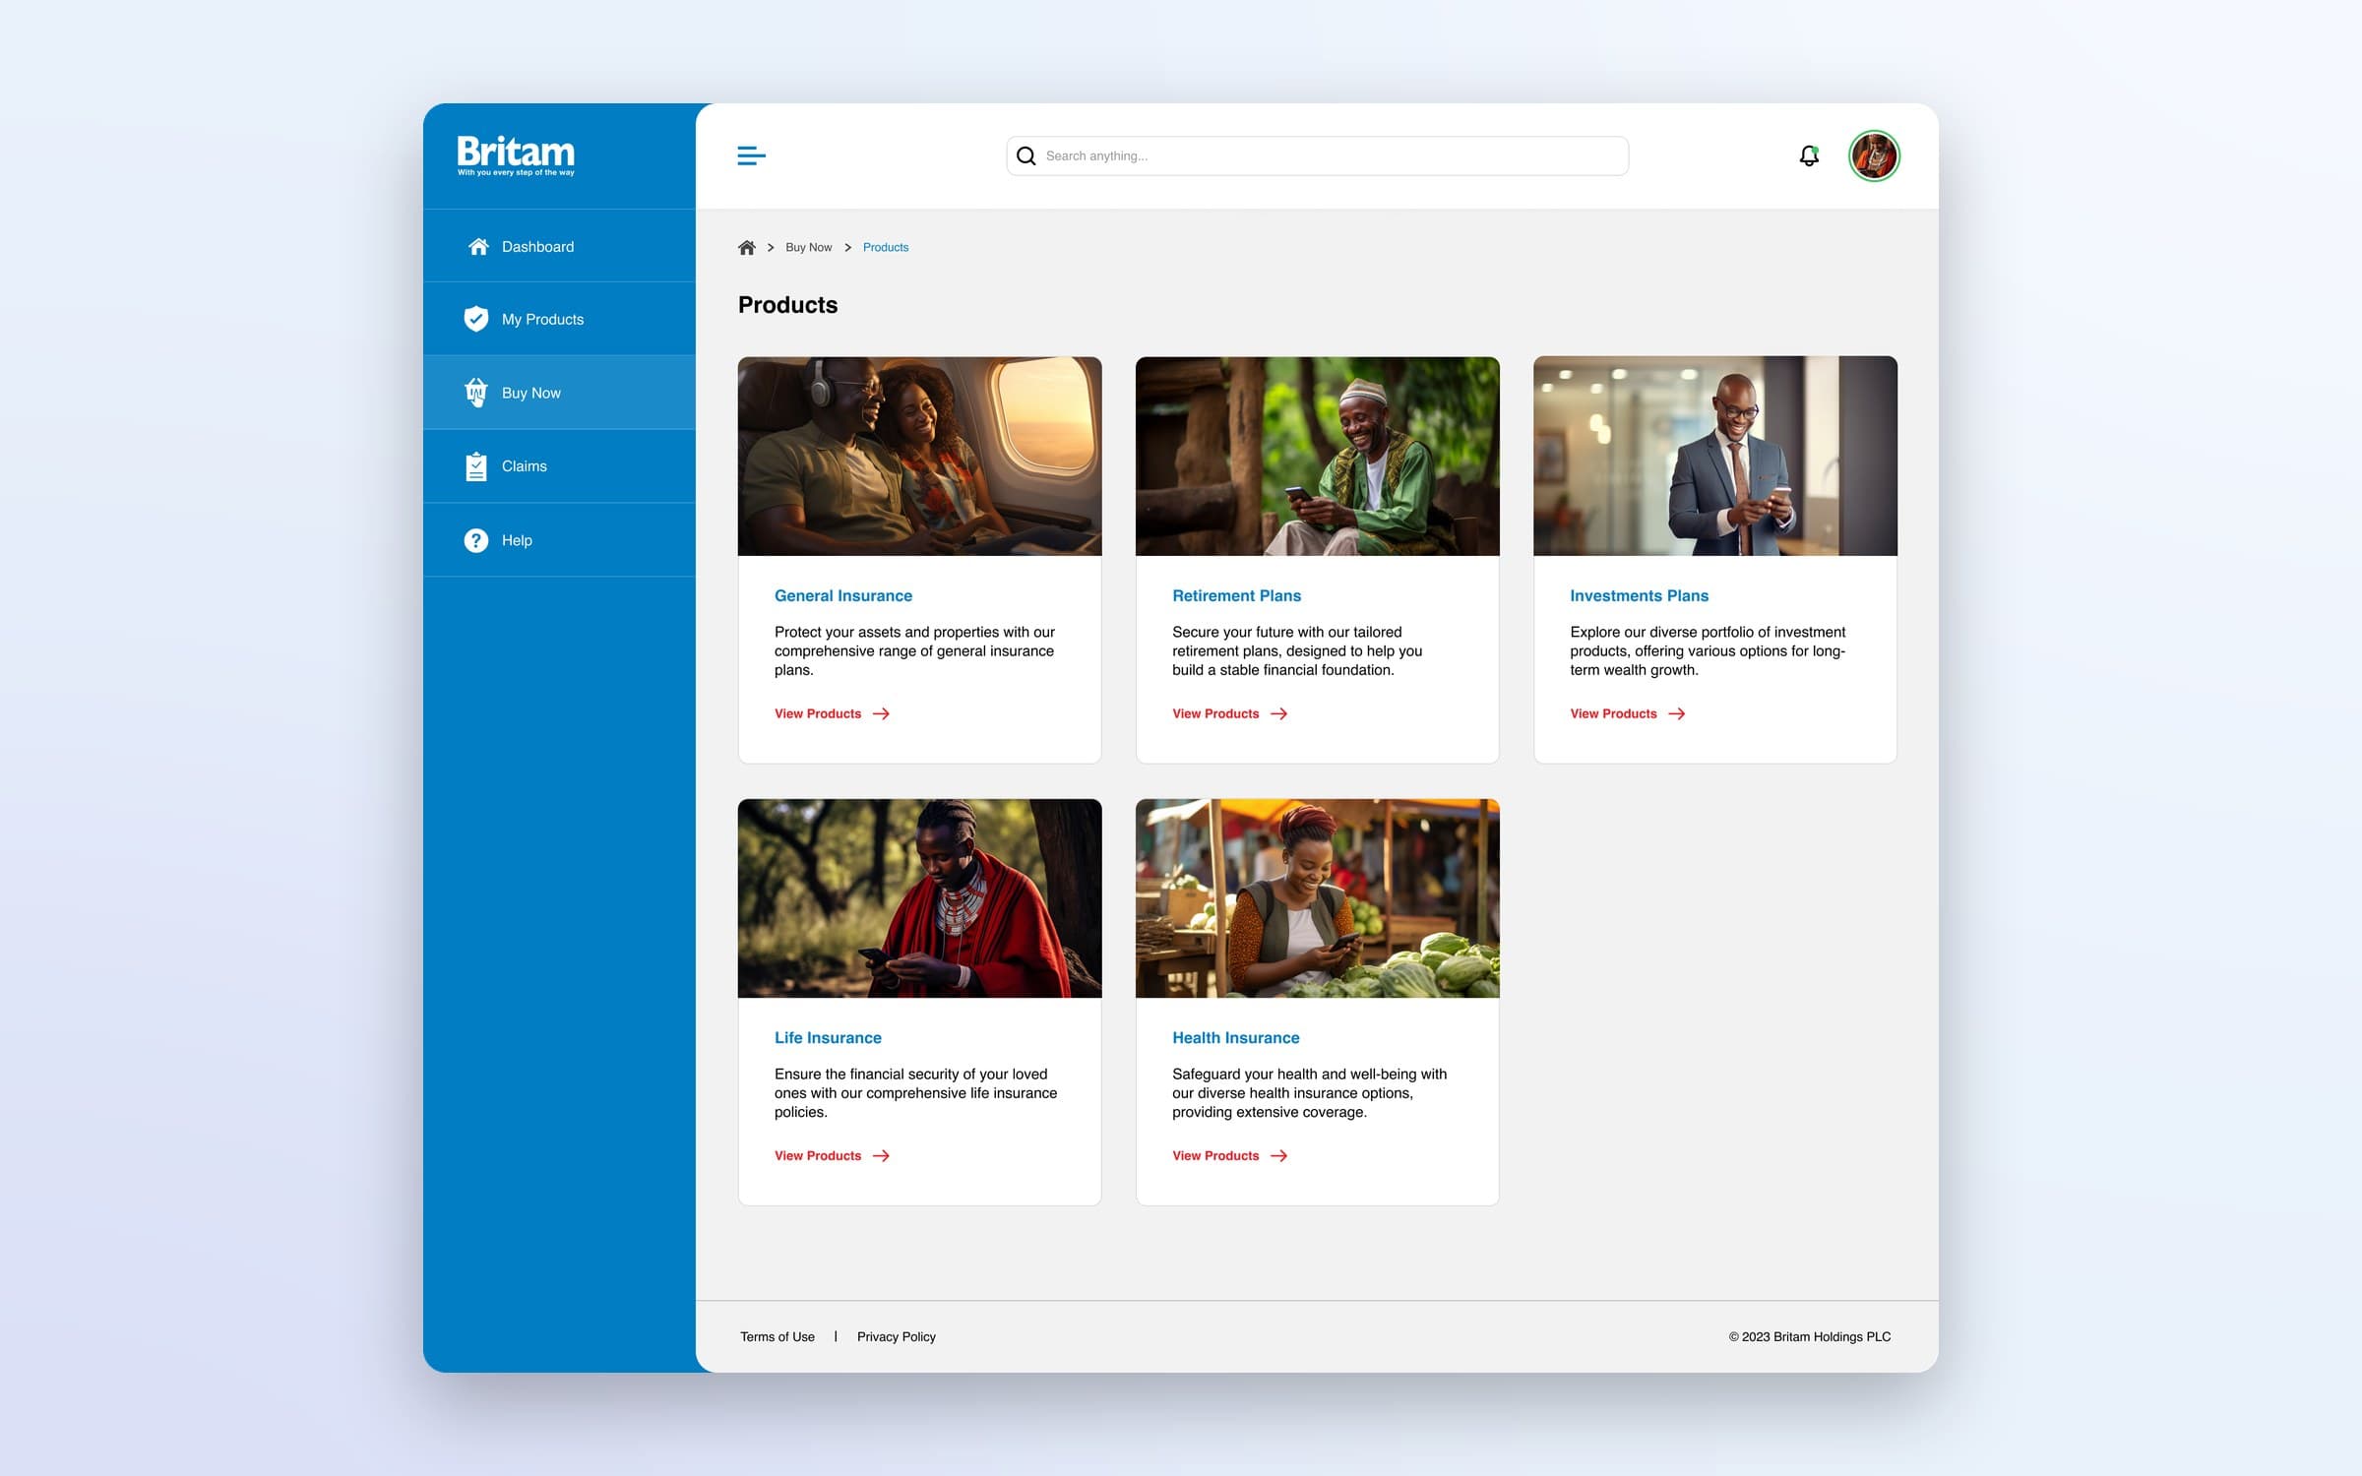The height and width of the screenshot is (1476, 2362).
Task: Open Privacy Policy footer link
Action: 896,1336
